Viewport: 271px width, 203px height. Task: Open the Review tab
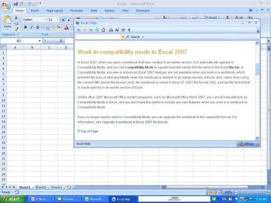(x=109, y=11)
